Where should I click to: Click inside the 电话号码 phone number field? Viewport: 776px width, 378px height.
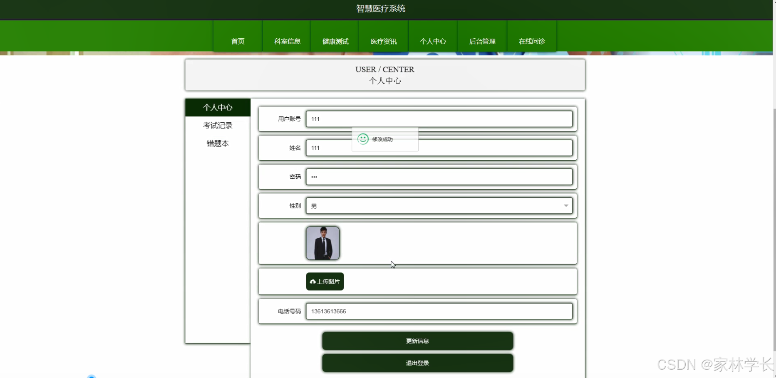pos(439,311)
